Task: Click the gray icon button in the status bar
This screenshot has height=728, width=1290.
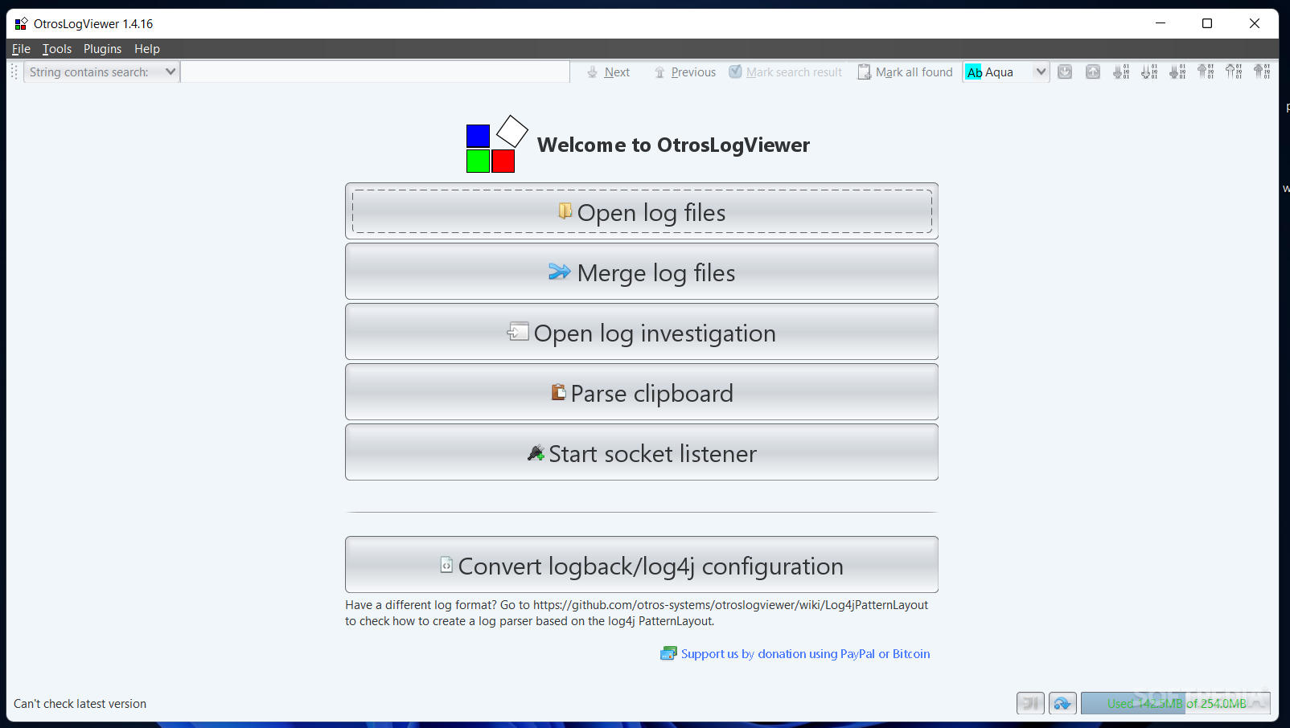Action: click(1030, 704)
